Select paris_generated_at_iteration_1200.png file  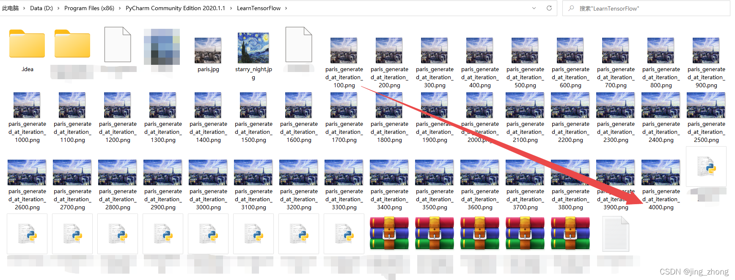pyautogui.click(x=118, y=118)
